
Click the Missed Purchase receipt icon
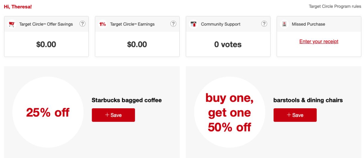pos(284,24)
